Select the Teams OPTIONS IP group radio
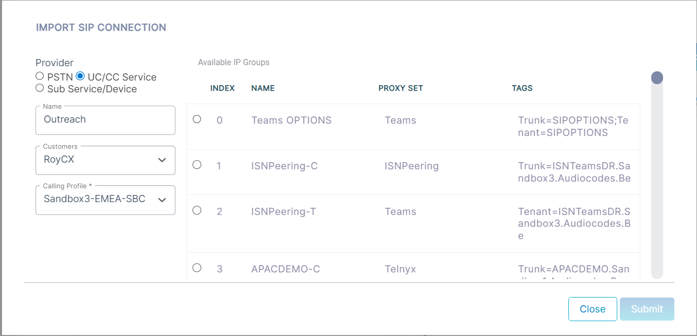697x336 pixels. (x=196, y=119)
